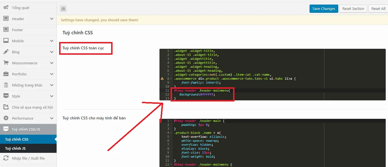Click the Settings have changed notice
The width and height of the screenshot is (388, 167).
(99, 20)
